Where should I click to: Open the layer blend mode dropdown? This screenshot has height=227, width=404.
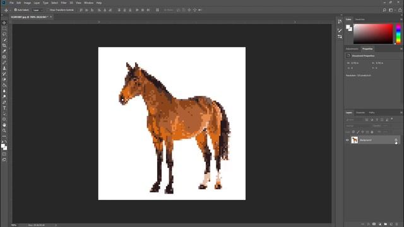pyautogui.click(x=358, y=126)
